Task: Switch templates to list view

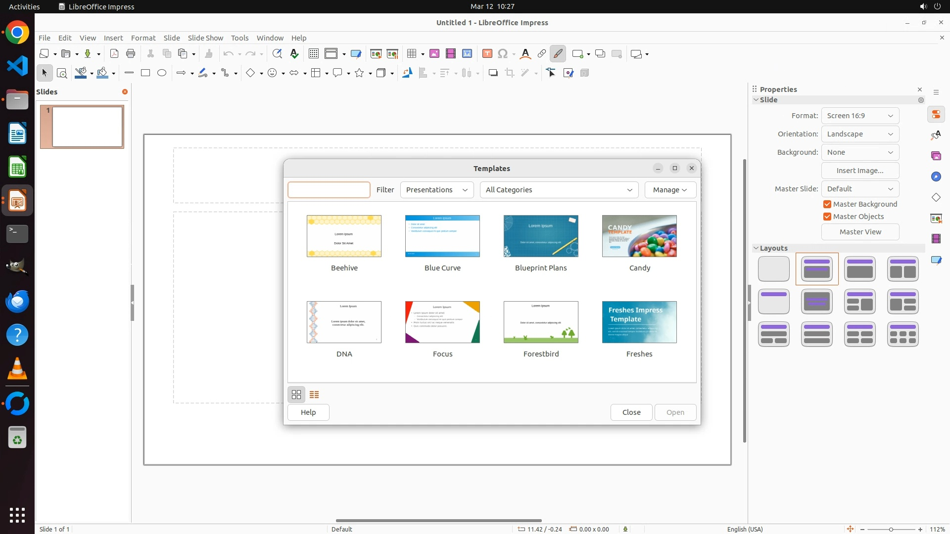Action: 314,395
